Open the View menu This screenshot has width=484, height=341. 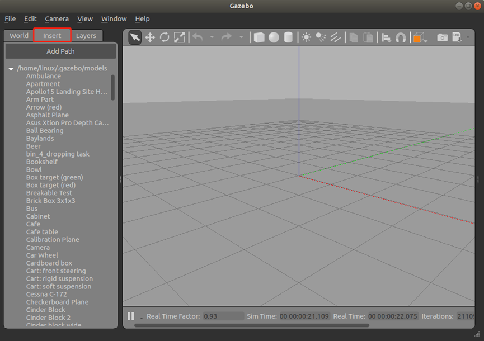click(85, 19)
